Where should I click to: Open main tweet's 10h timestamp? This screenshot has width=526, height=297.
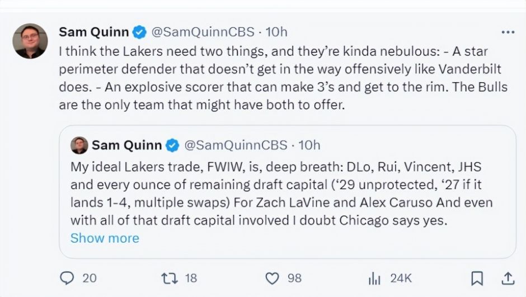[276, 32]
